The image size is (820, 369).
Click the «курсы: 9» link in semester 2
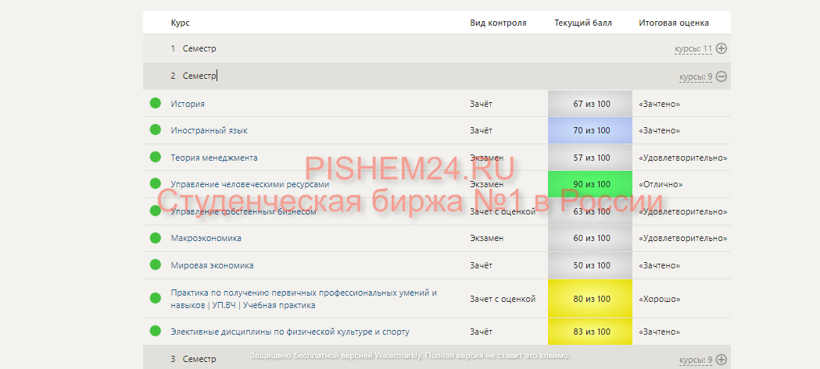click(695, 77)
